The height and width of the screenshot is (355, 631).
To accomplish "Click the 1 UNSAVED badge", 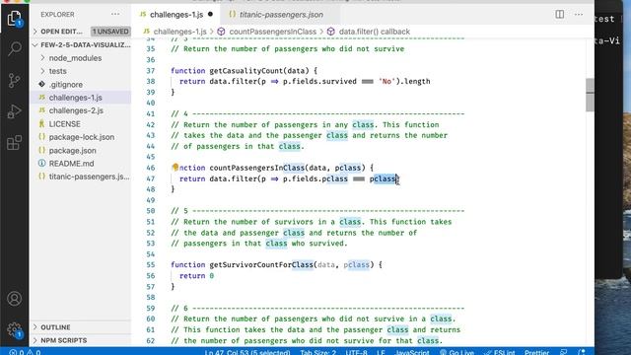I will [110, 32].
